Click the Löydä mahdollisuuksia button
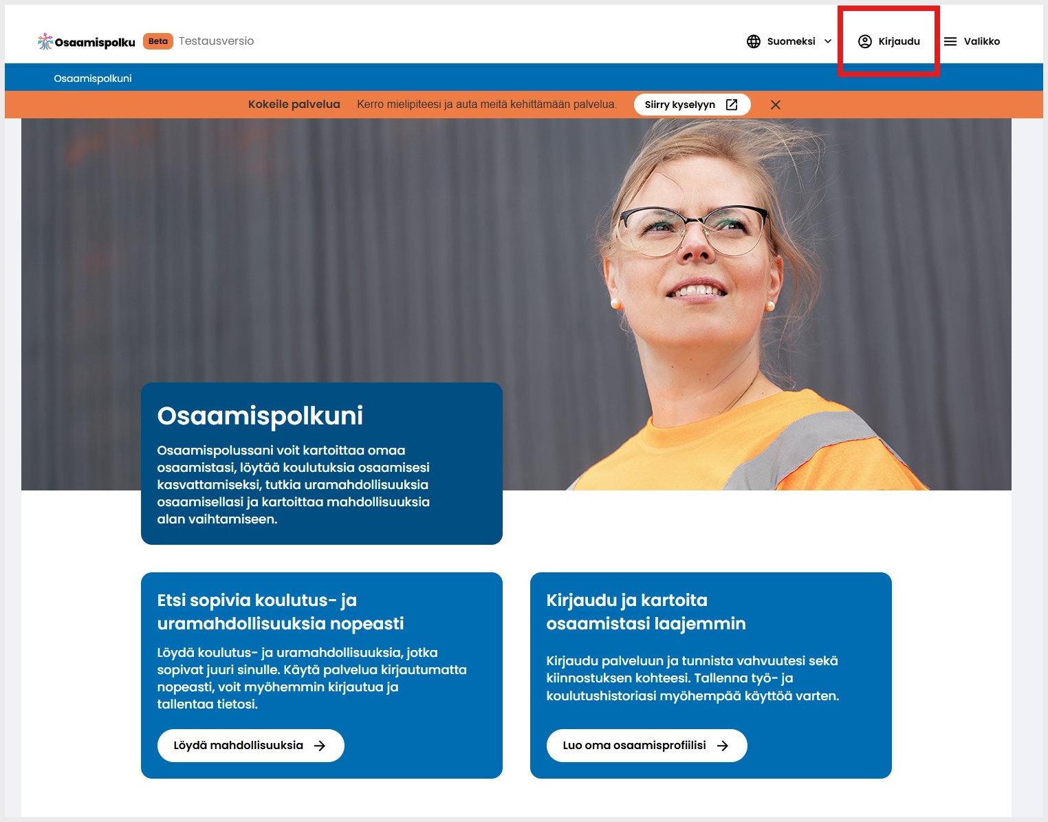The image size is (1048, 822). (x=251, y=746)
